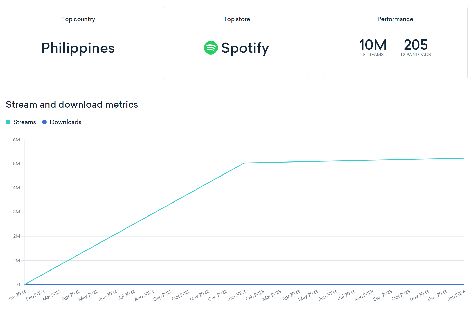Click the 3M y-axis label
473x310 pixels.
pos(16,212)
